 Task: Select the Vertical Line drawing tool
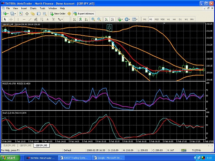point(18,20)
